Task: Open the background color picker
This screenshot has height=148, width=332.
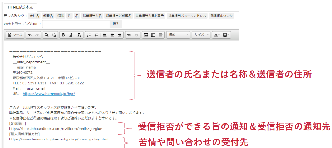Action: click(226, 35)
